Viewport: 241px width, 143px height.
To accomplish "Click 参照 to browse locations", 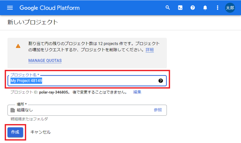I will click(158, 110).
